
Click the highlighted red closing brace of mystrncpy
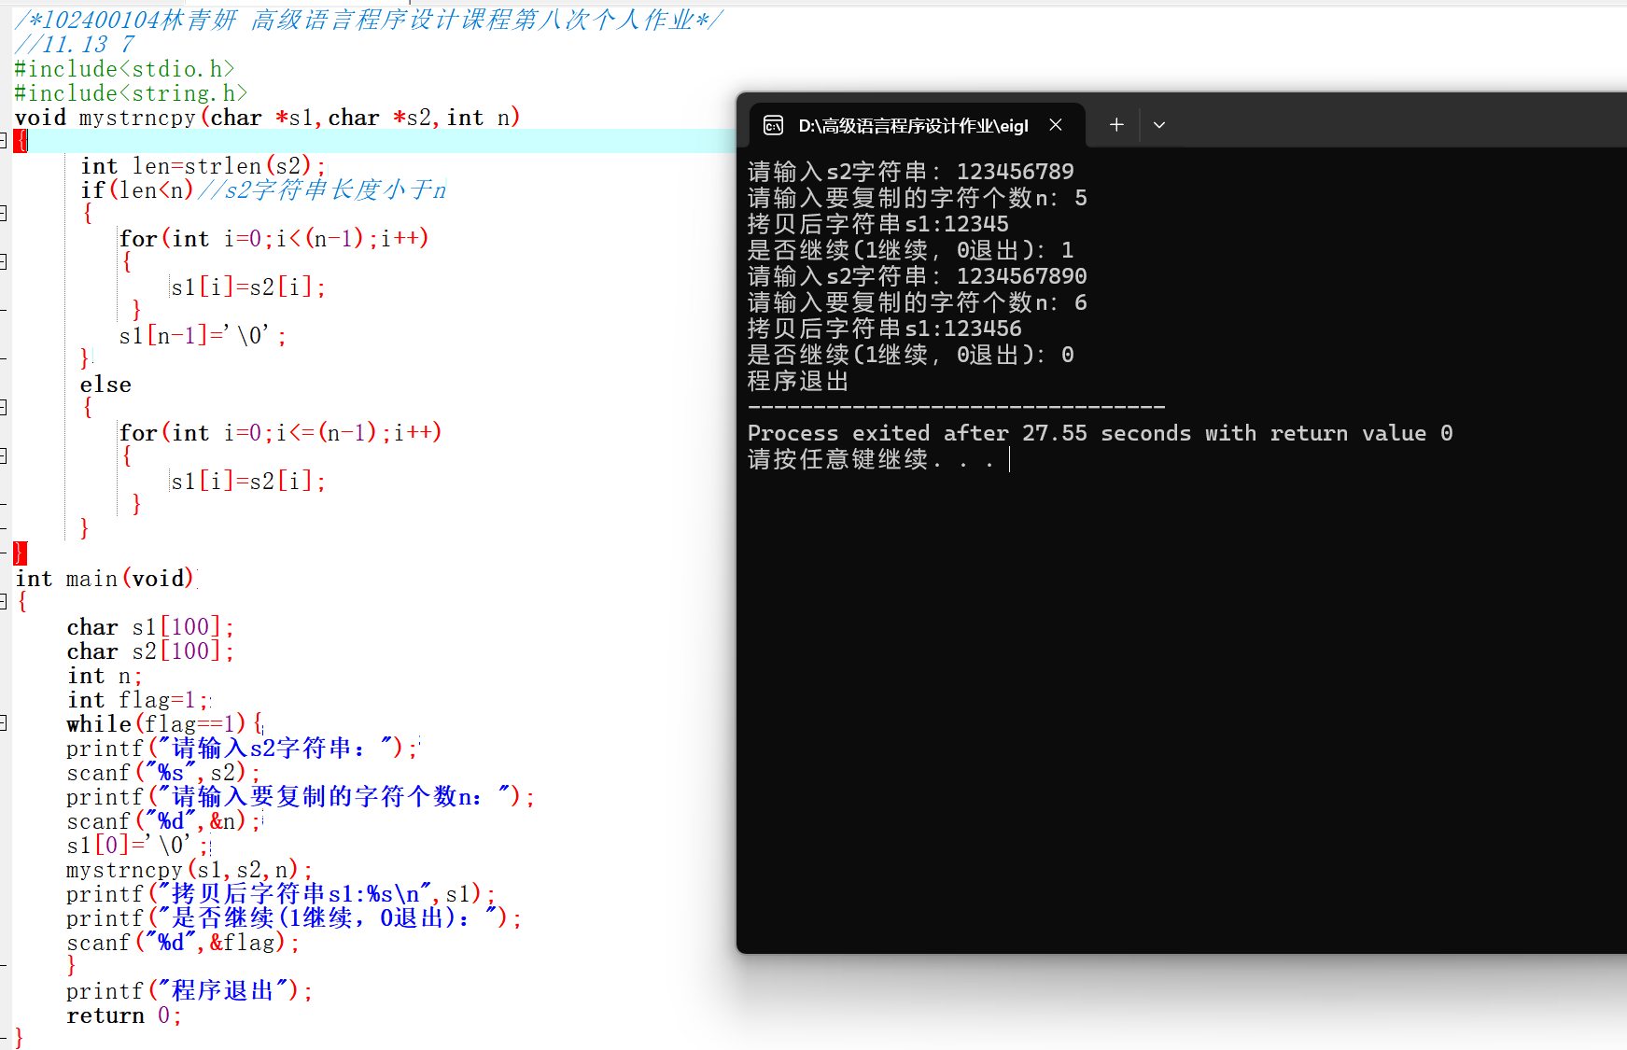tap(21, 553)
